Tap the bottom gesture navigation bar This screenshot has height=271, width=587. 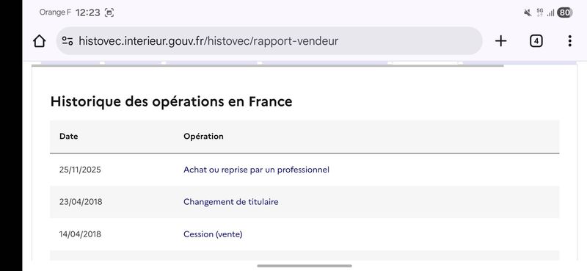(x=305, y=266)
